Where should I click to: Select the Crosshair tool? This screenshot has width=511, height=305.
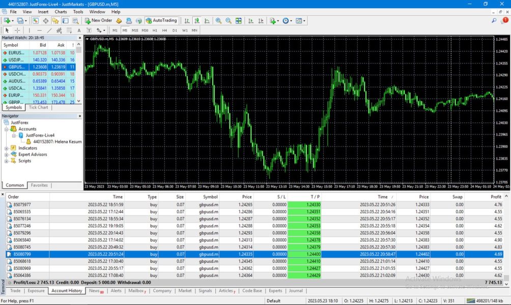pos(17,30)
